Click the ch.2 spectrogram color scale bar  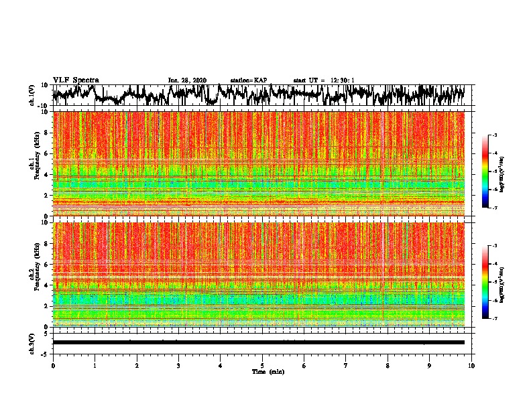tap(485, 282)
